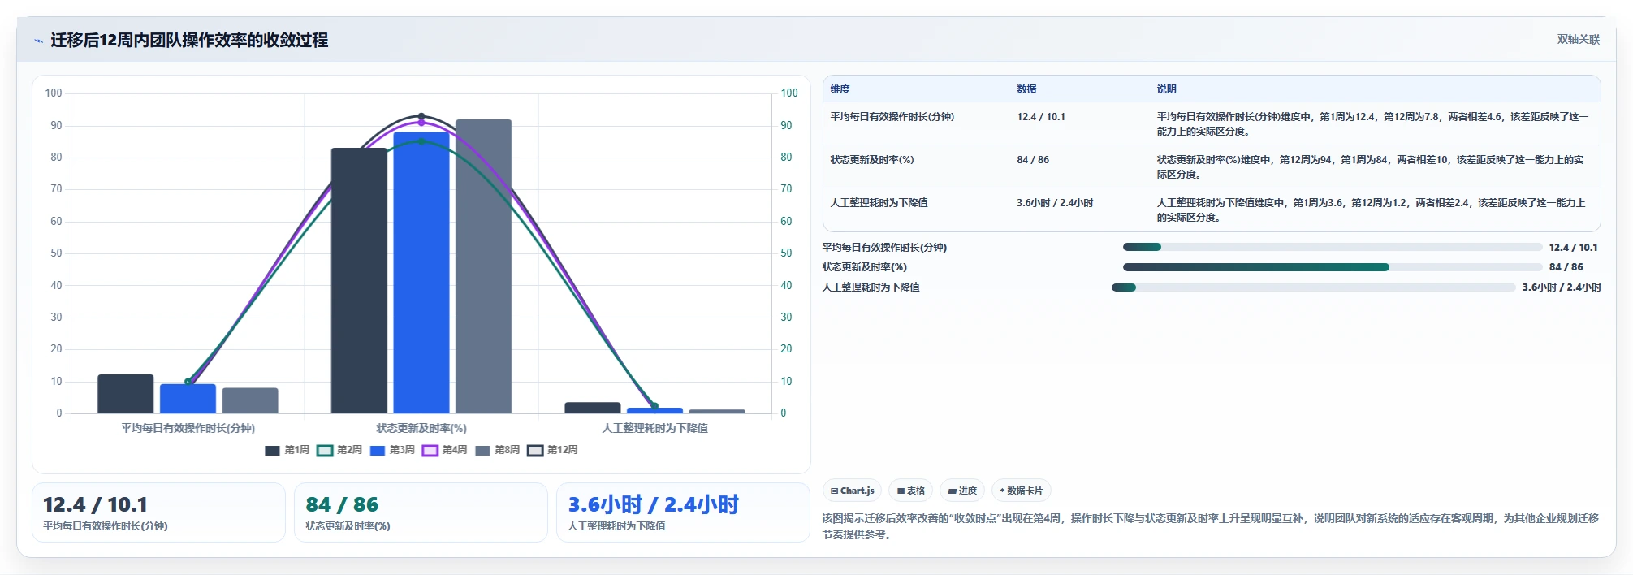Select the Chart.js chip

pyautogui.click(x=852, y=491)
